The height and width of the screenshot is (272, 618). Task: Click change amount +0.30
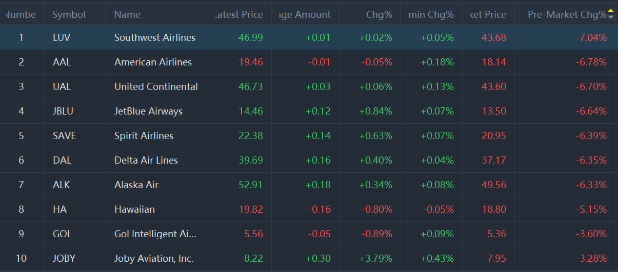click(x=318, y=258)
